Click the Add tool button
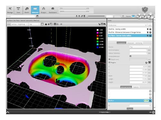The height and width of the screenshot is (120, 161). (x=150, y=25)
